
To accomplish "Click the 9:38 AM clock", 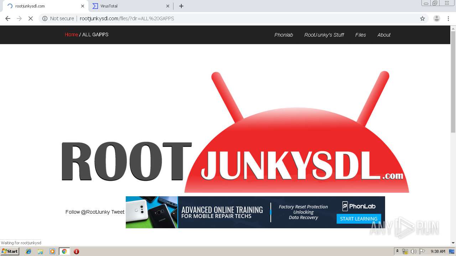I will click(438, 251).
